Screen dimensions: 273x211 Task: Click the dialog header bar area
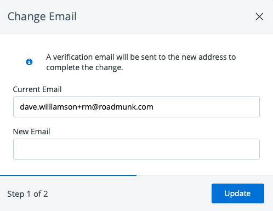(136, 16)
